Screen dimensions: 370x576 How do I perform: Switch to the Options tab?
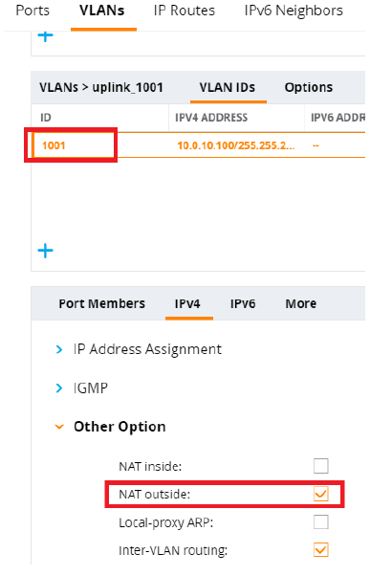[x=309, y=87]
